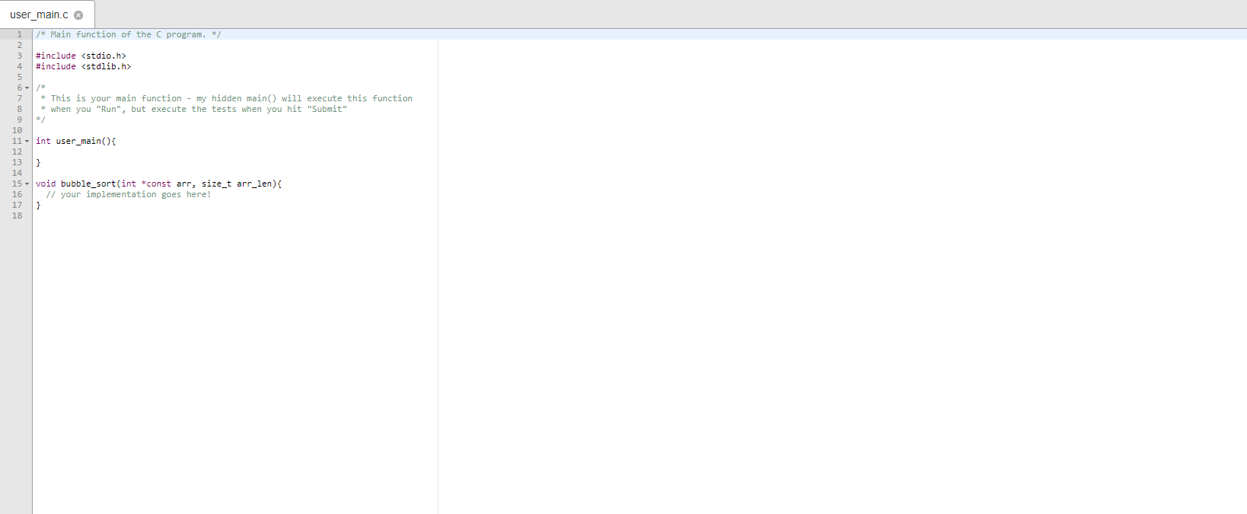This screenshot has width=1247, height=514.
Task: Click the '#include <stdlib.h>' line
Action: (83, 66)
